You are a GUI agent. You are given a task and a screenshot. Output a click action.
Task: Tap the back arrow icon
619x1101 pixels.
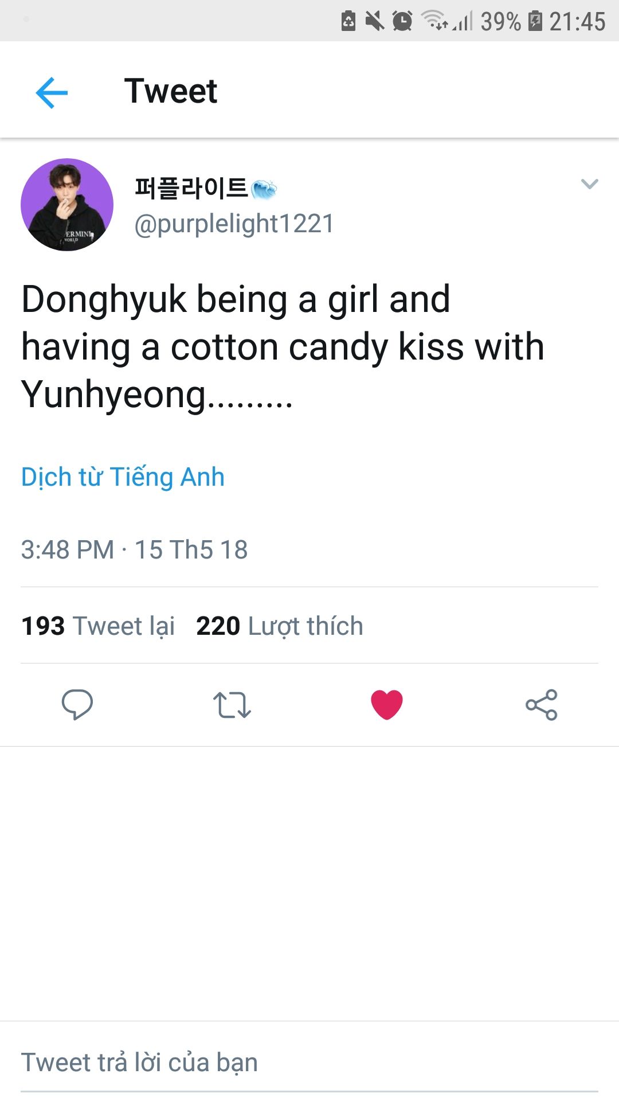click(x=52, y=92)
